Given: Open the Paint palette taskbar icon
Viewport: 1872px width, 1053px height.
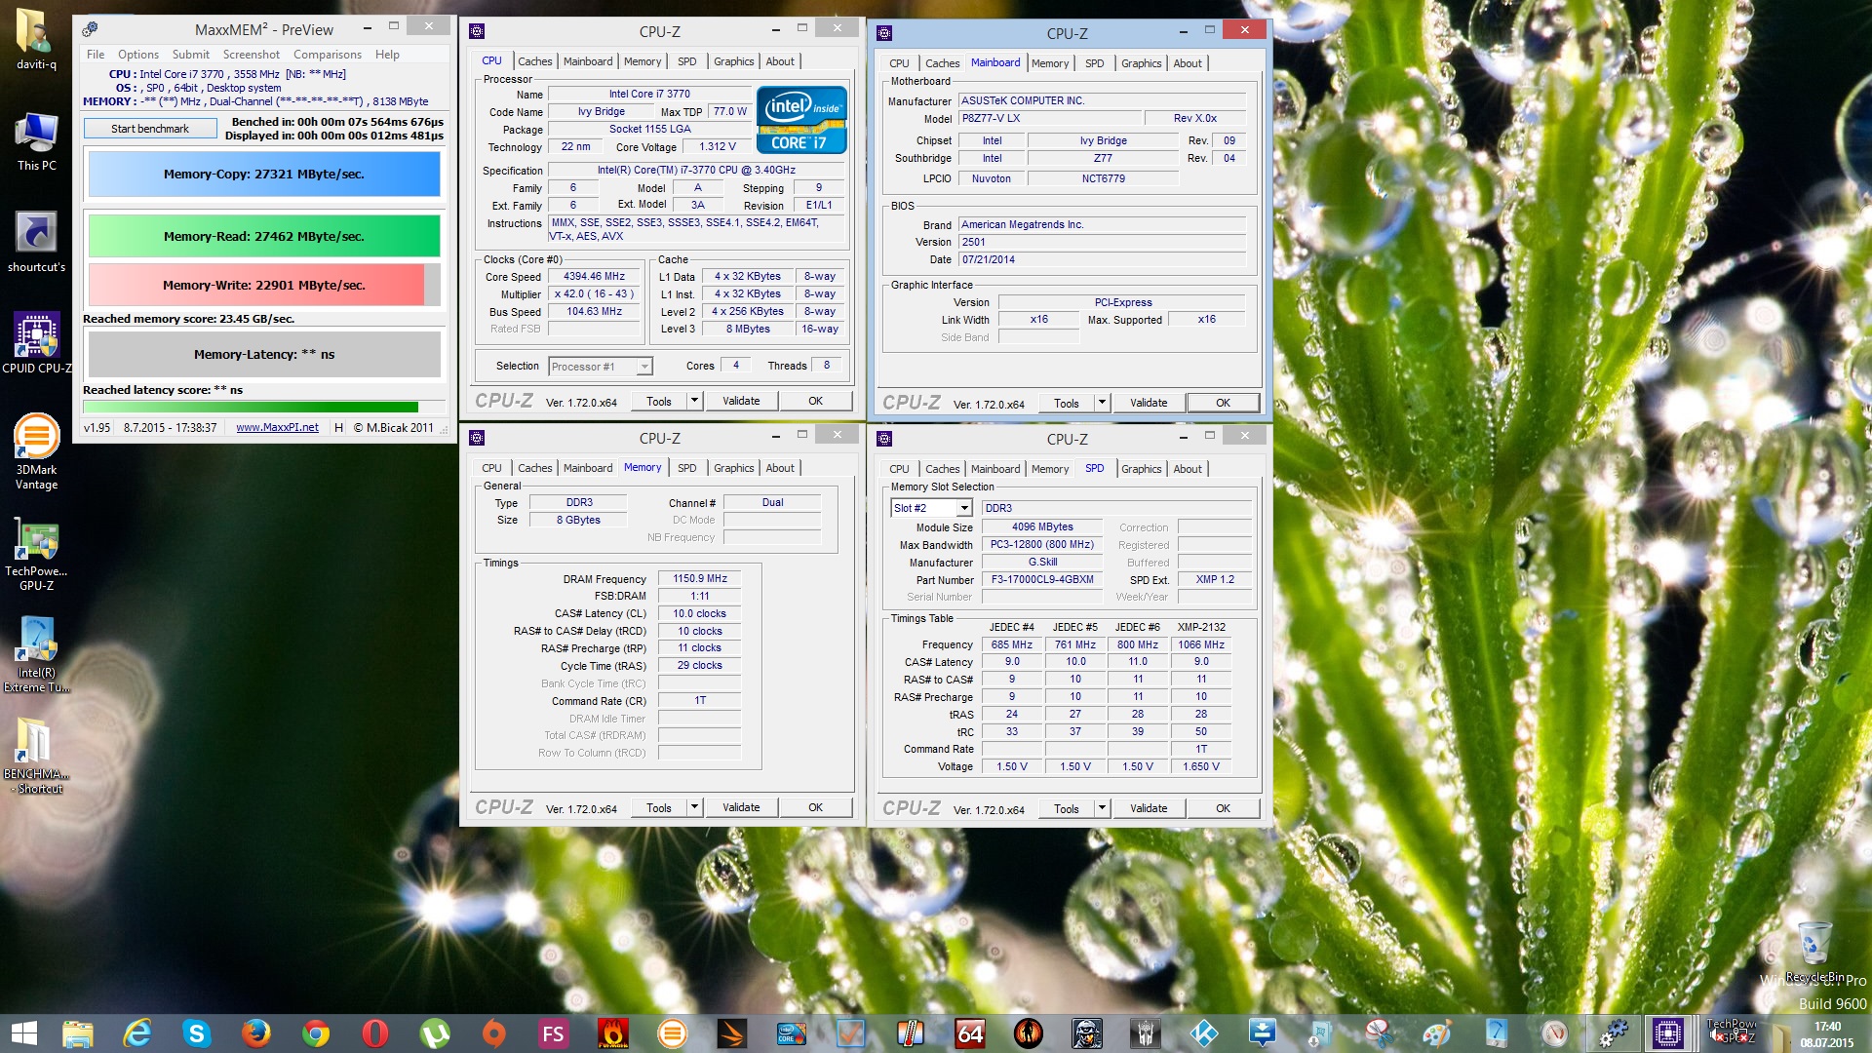Looking at the screenshot, I should click(1436, 1033).
